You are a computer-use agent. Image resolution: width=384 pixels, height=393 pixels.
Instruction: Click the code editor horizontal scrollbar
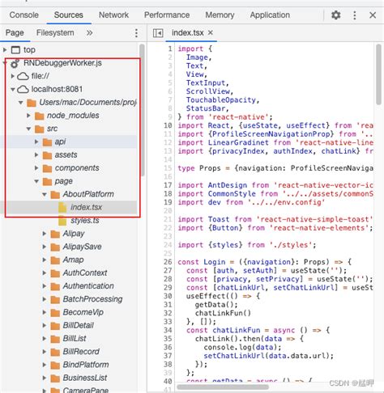coord(223,387)
